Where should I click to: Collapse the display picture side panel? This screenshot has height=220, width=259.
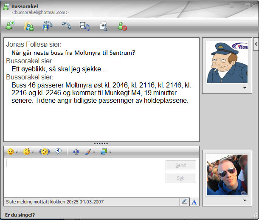256,44
